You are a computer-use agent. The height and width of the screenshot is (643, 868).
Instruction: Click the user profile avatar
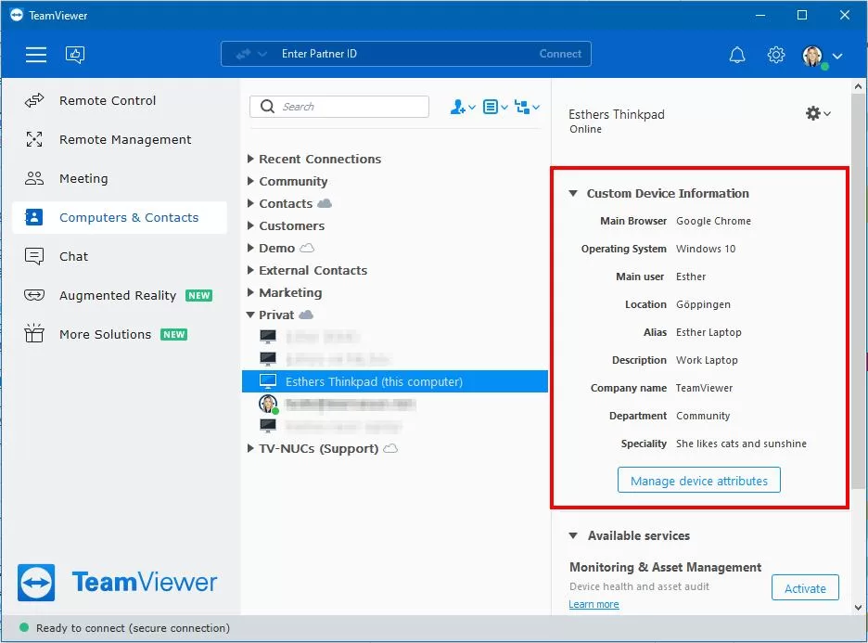(813, 56)
